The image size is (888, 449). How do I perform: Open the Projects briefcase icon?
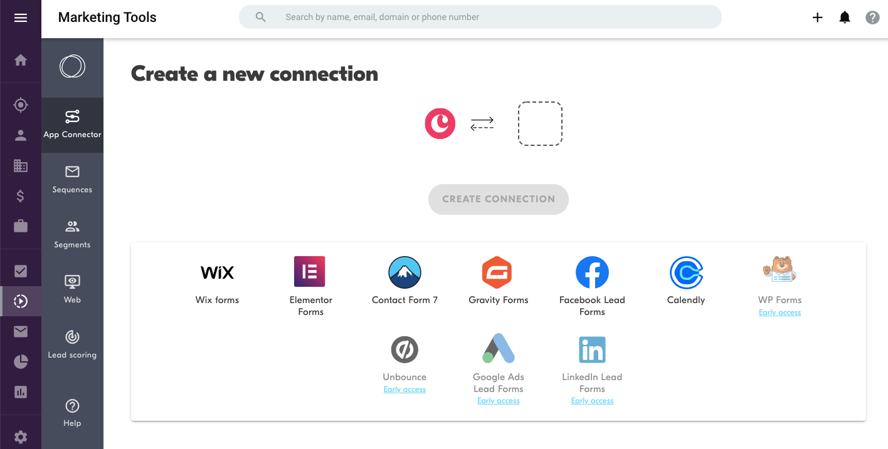click(x=21, y=225)
